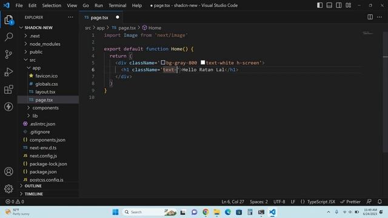Viewport: 388px width, 218px height.
Task: Open Explorer Views and More Actions ellipsis
Action: click(x=70, y=17)
